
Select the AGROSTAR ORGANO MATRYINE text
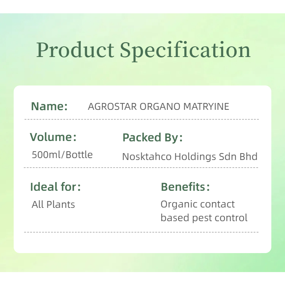(158, 106)
